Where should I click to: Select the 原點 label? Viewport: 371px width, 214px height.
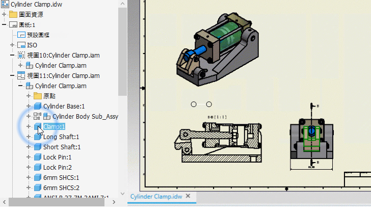click(x=49, y=96)
